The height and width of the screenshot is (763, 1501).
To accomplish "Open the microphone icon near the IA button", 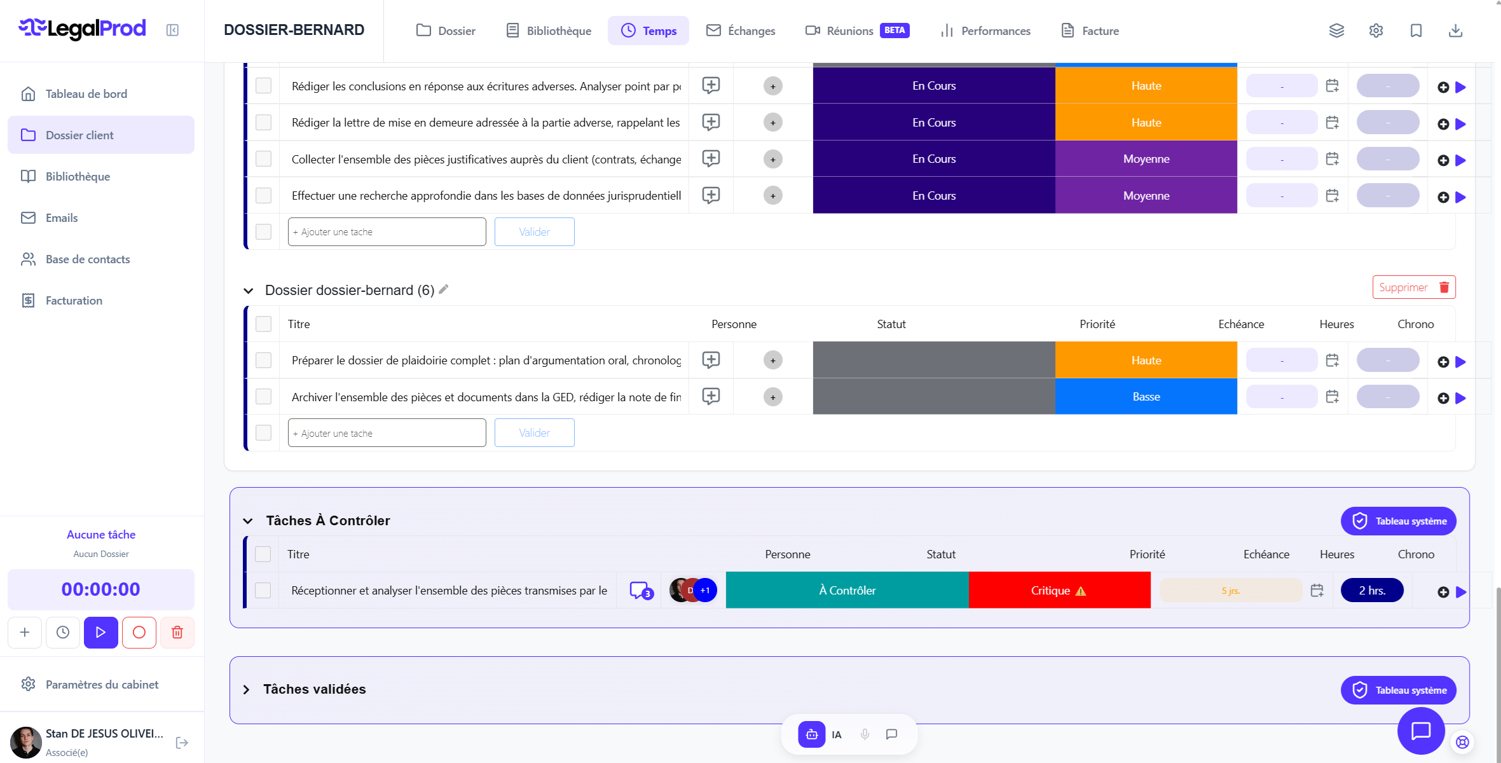I will [864, 734].
